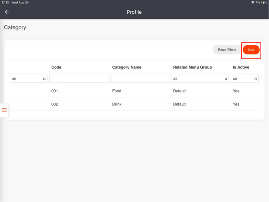This screenshot has width=269, height=202.
Task: Sort by Is Active column header
Action: pyautogui.click(x=241, y=67)
